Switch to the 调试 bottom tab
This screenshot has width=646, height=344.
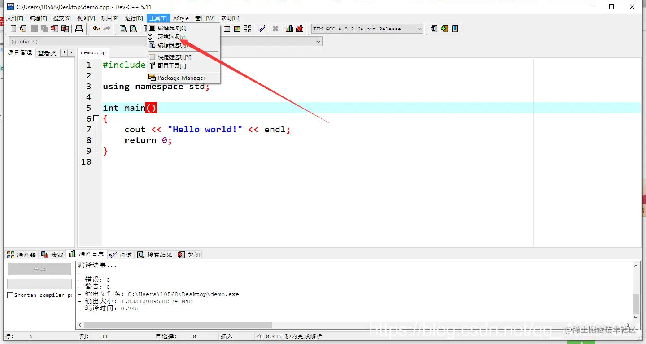122,254
